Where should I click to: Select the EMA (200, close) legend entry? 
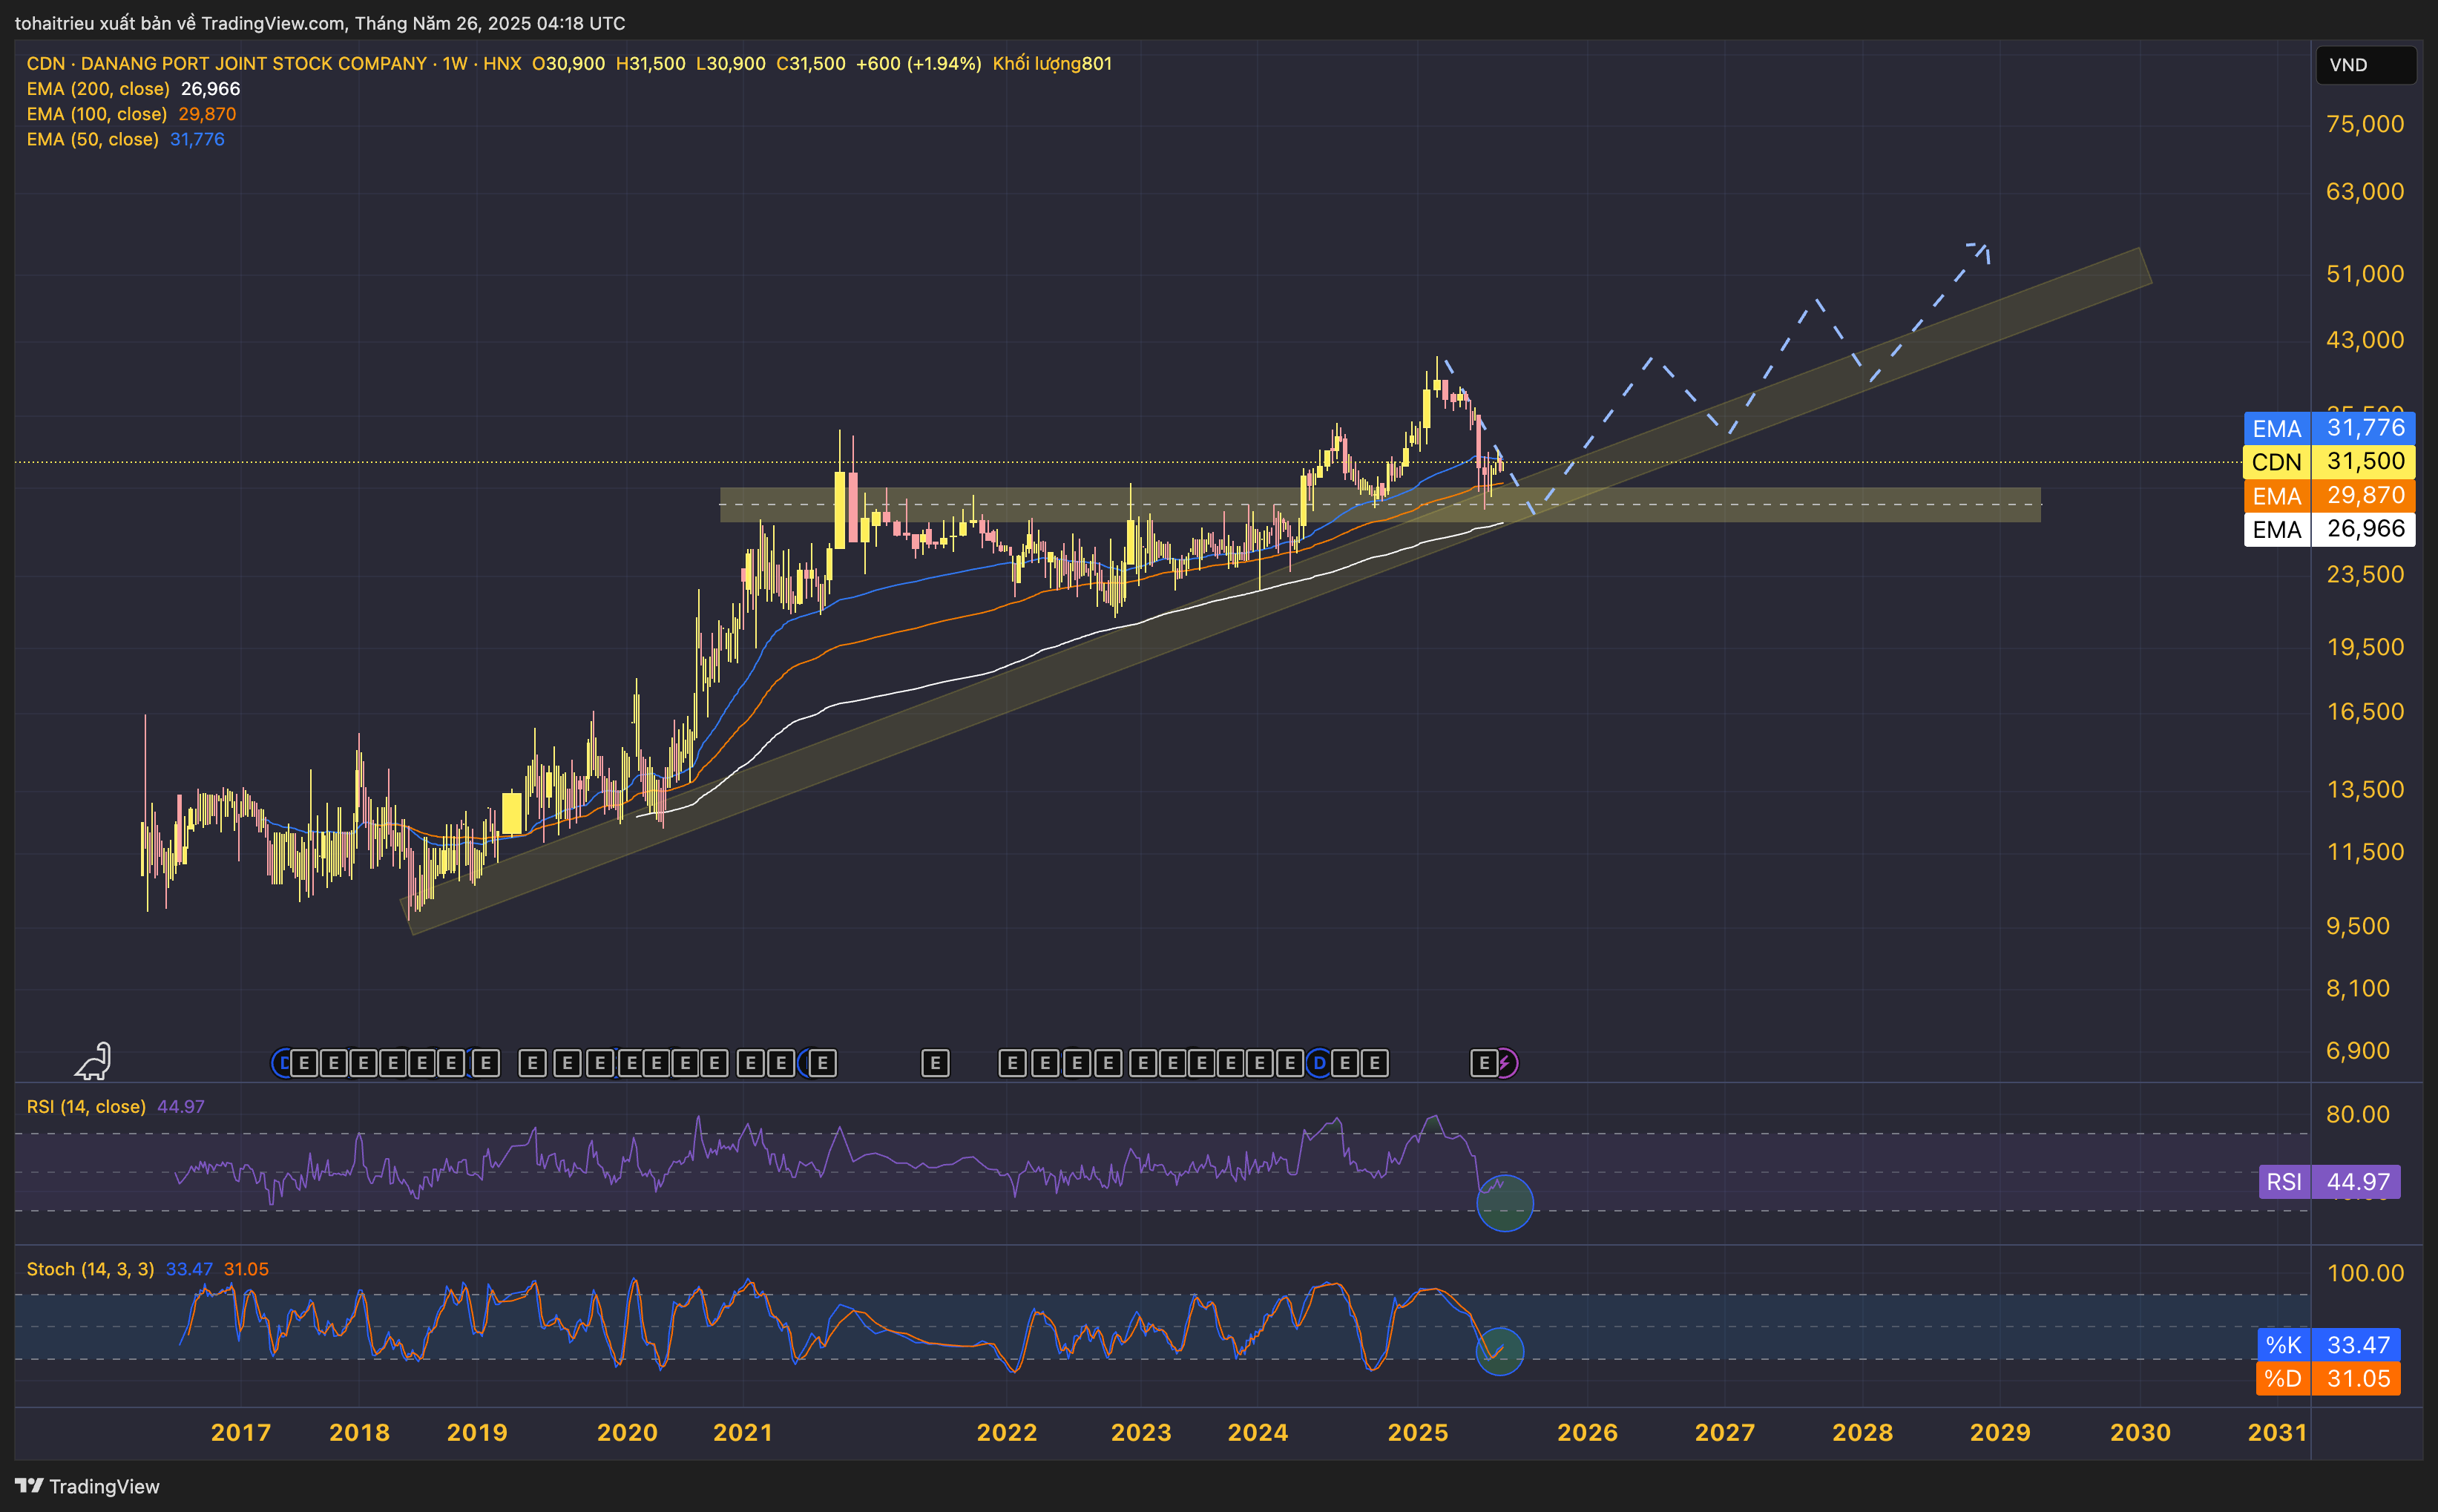(x=133, y=89)
